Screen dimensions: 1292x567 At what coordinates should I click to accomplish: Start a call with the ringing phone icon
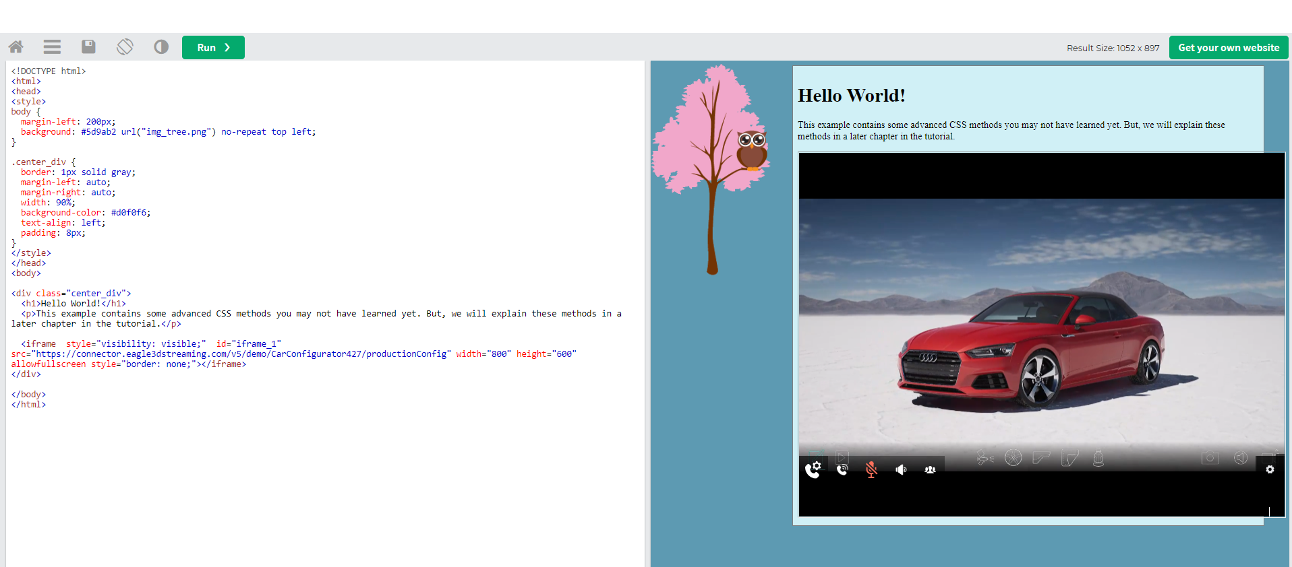pos(842,470)
